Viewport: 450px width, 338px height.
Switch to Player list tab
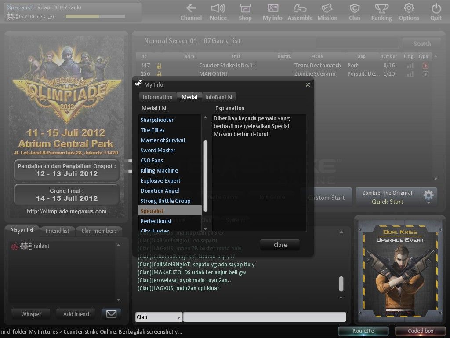(x=22, y=231)
